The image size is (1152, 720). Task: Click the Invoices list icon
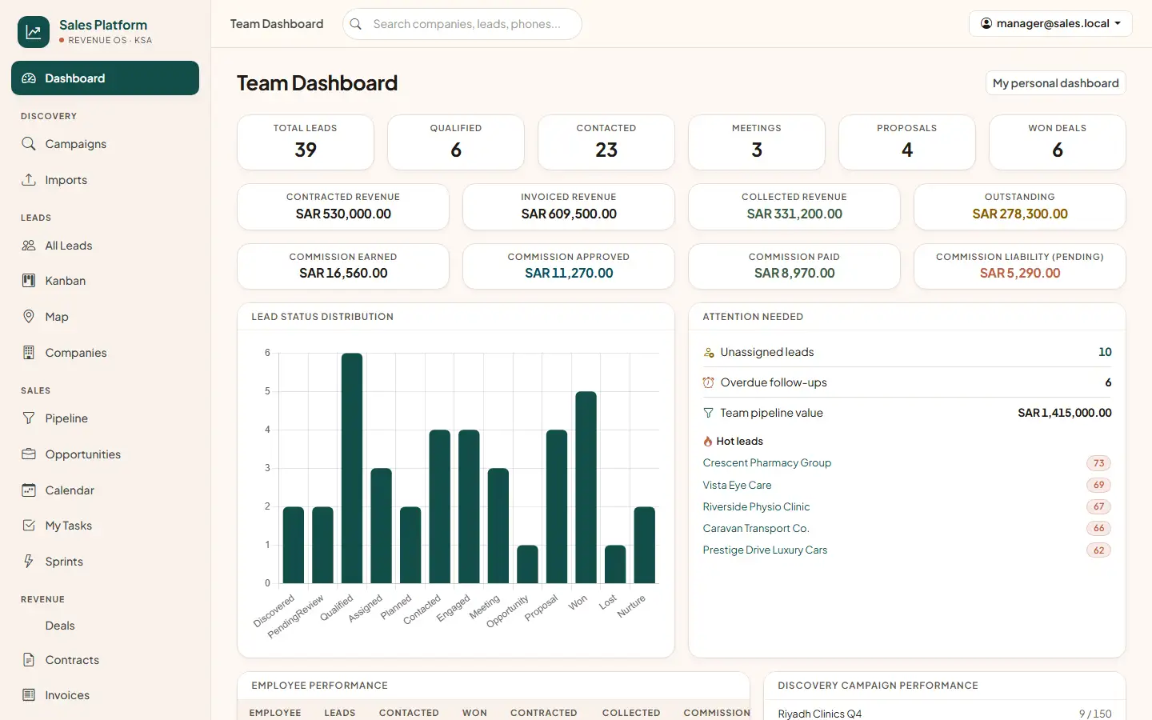pyautogui.click(x=29, y=695)
